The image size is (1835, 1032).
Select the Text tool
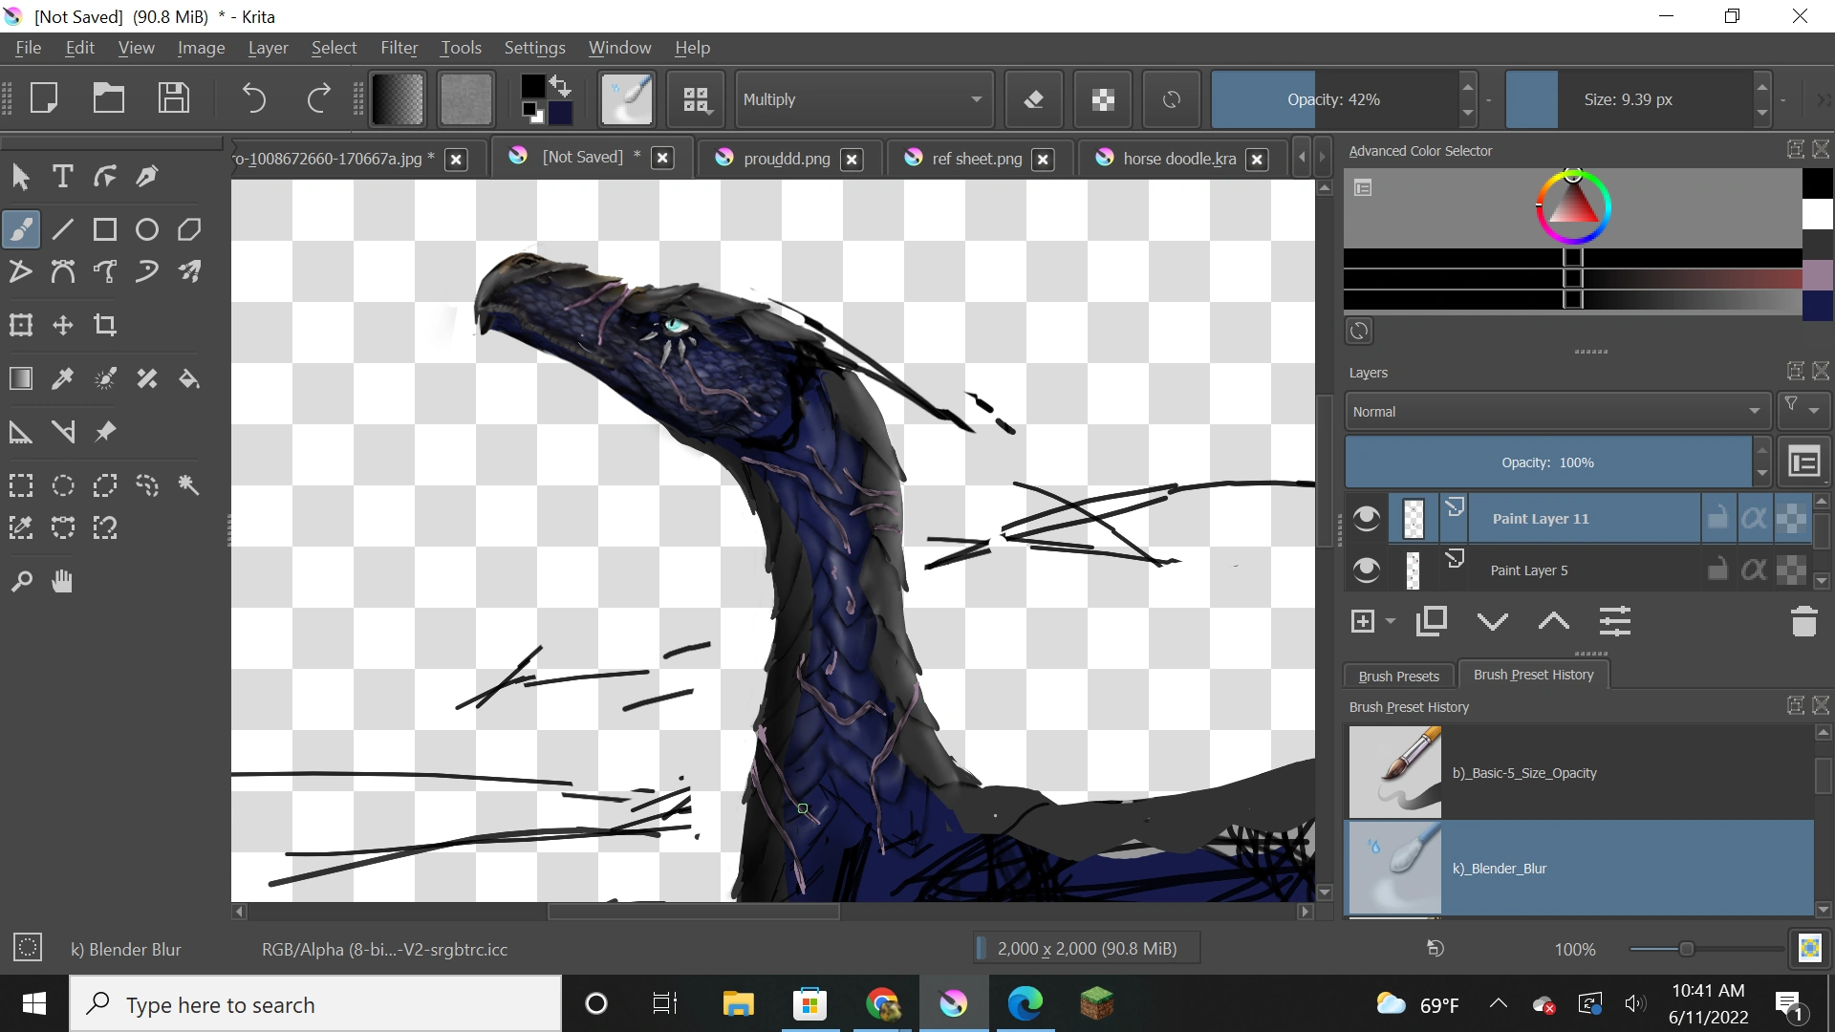coord(62,176)
